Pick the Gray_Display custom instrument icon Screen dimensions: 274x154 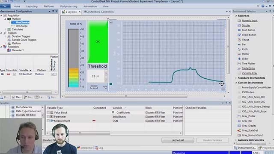[x=239, y=125]
